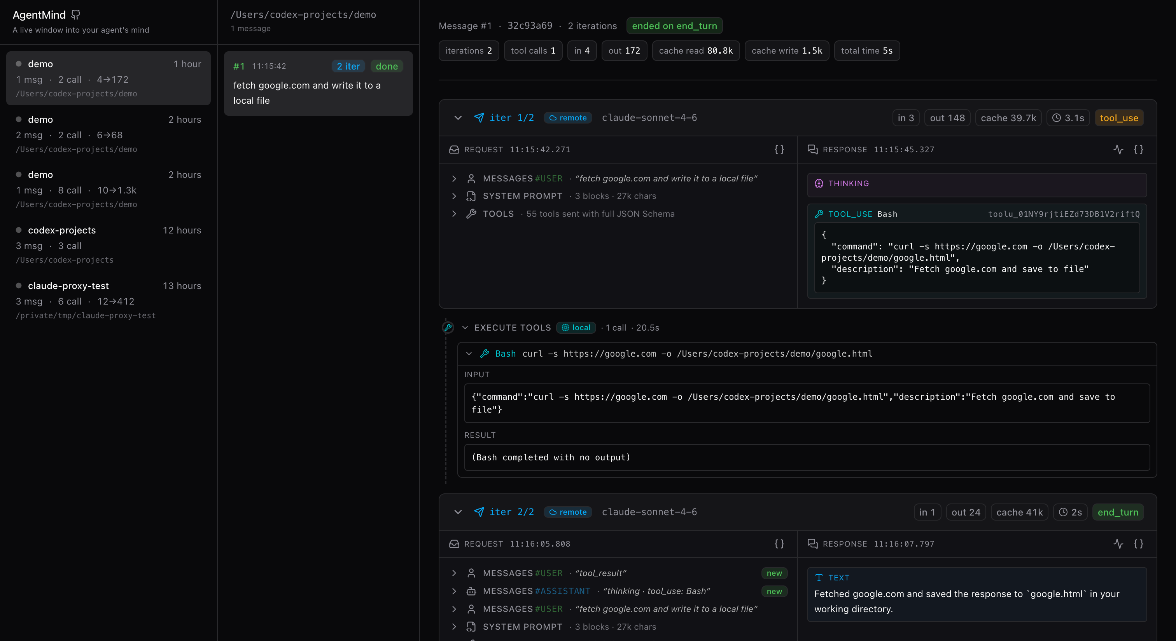Click the chat icon beside RESPONSE 11:15:45.327
The width and height of the screenshot is (1176, 641).
point(813,150)
